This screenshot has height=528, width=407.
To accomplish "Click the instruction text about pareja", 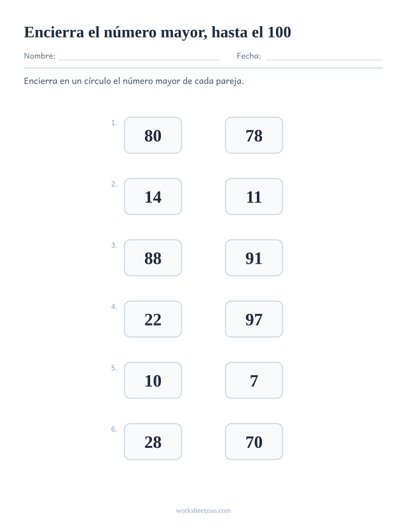I will 134,81.
